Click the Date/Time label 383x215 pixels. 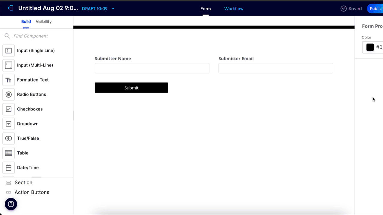[x=28, y=168]
